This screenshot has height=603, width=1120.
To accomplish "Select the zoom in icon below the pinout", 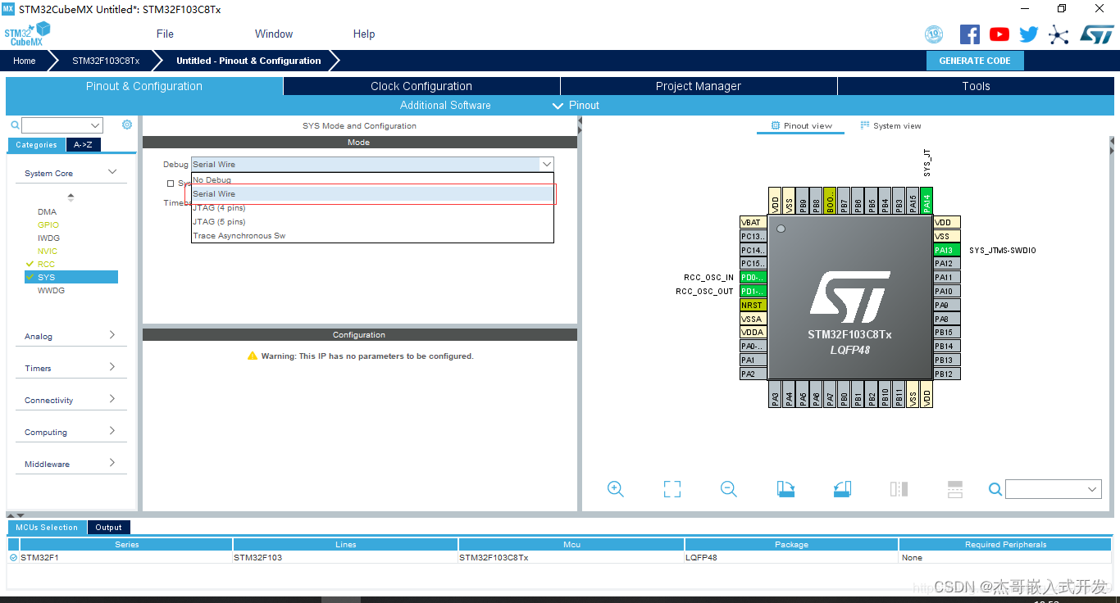I will (x=616, y=489).
